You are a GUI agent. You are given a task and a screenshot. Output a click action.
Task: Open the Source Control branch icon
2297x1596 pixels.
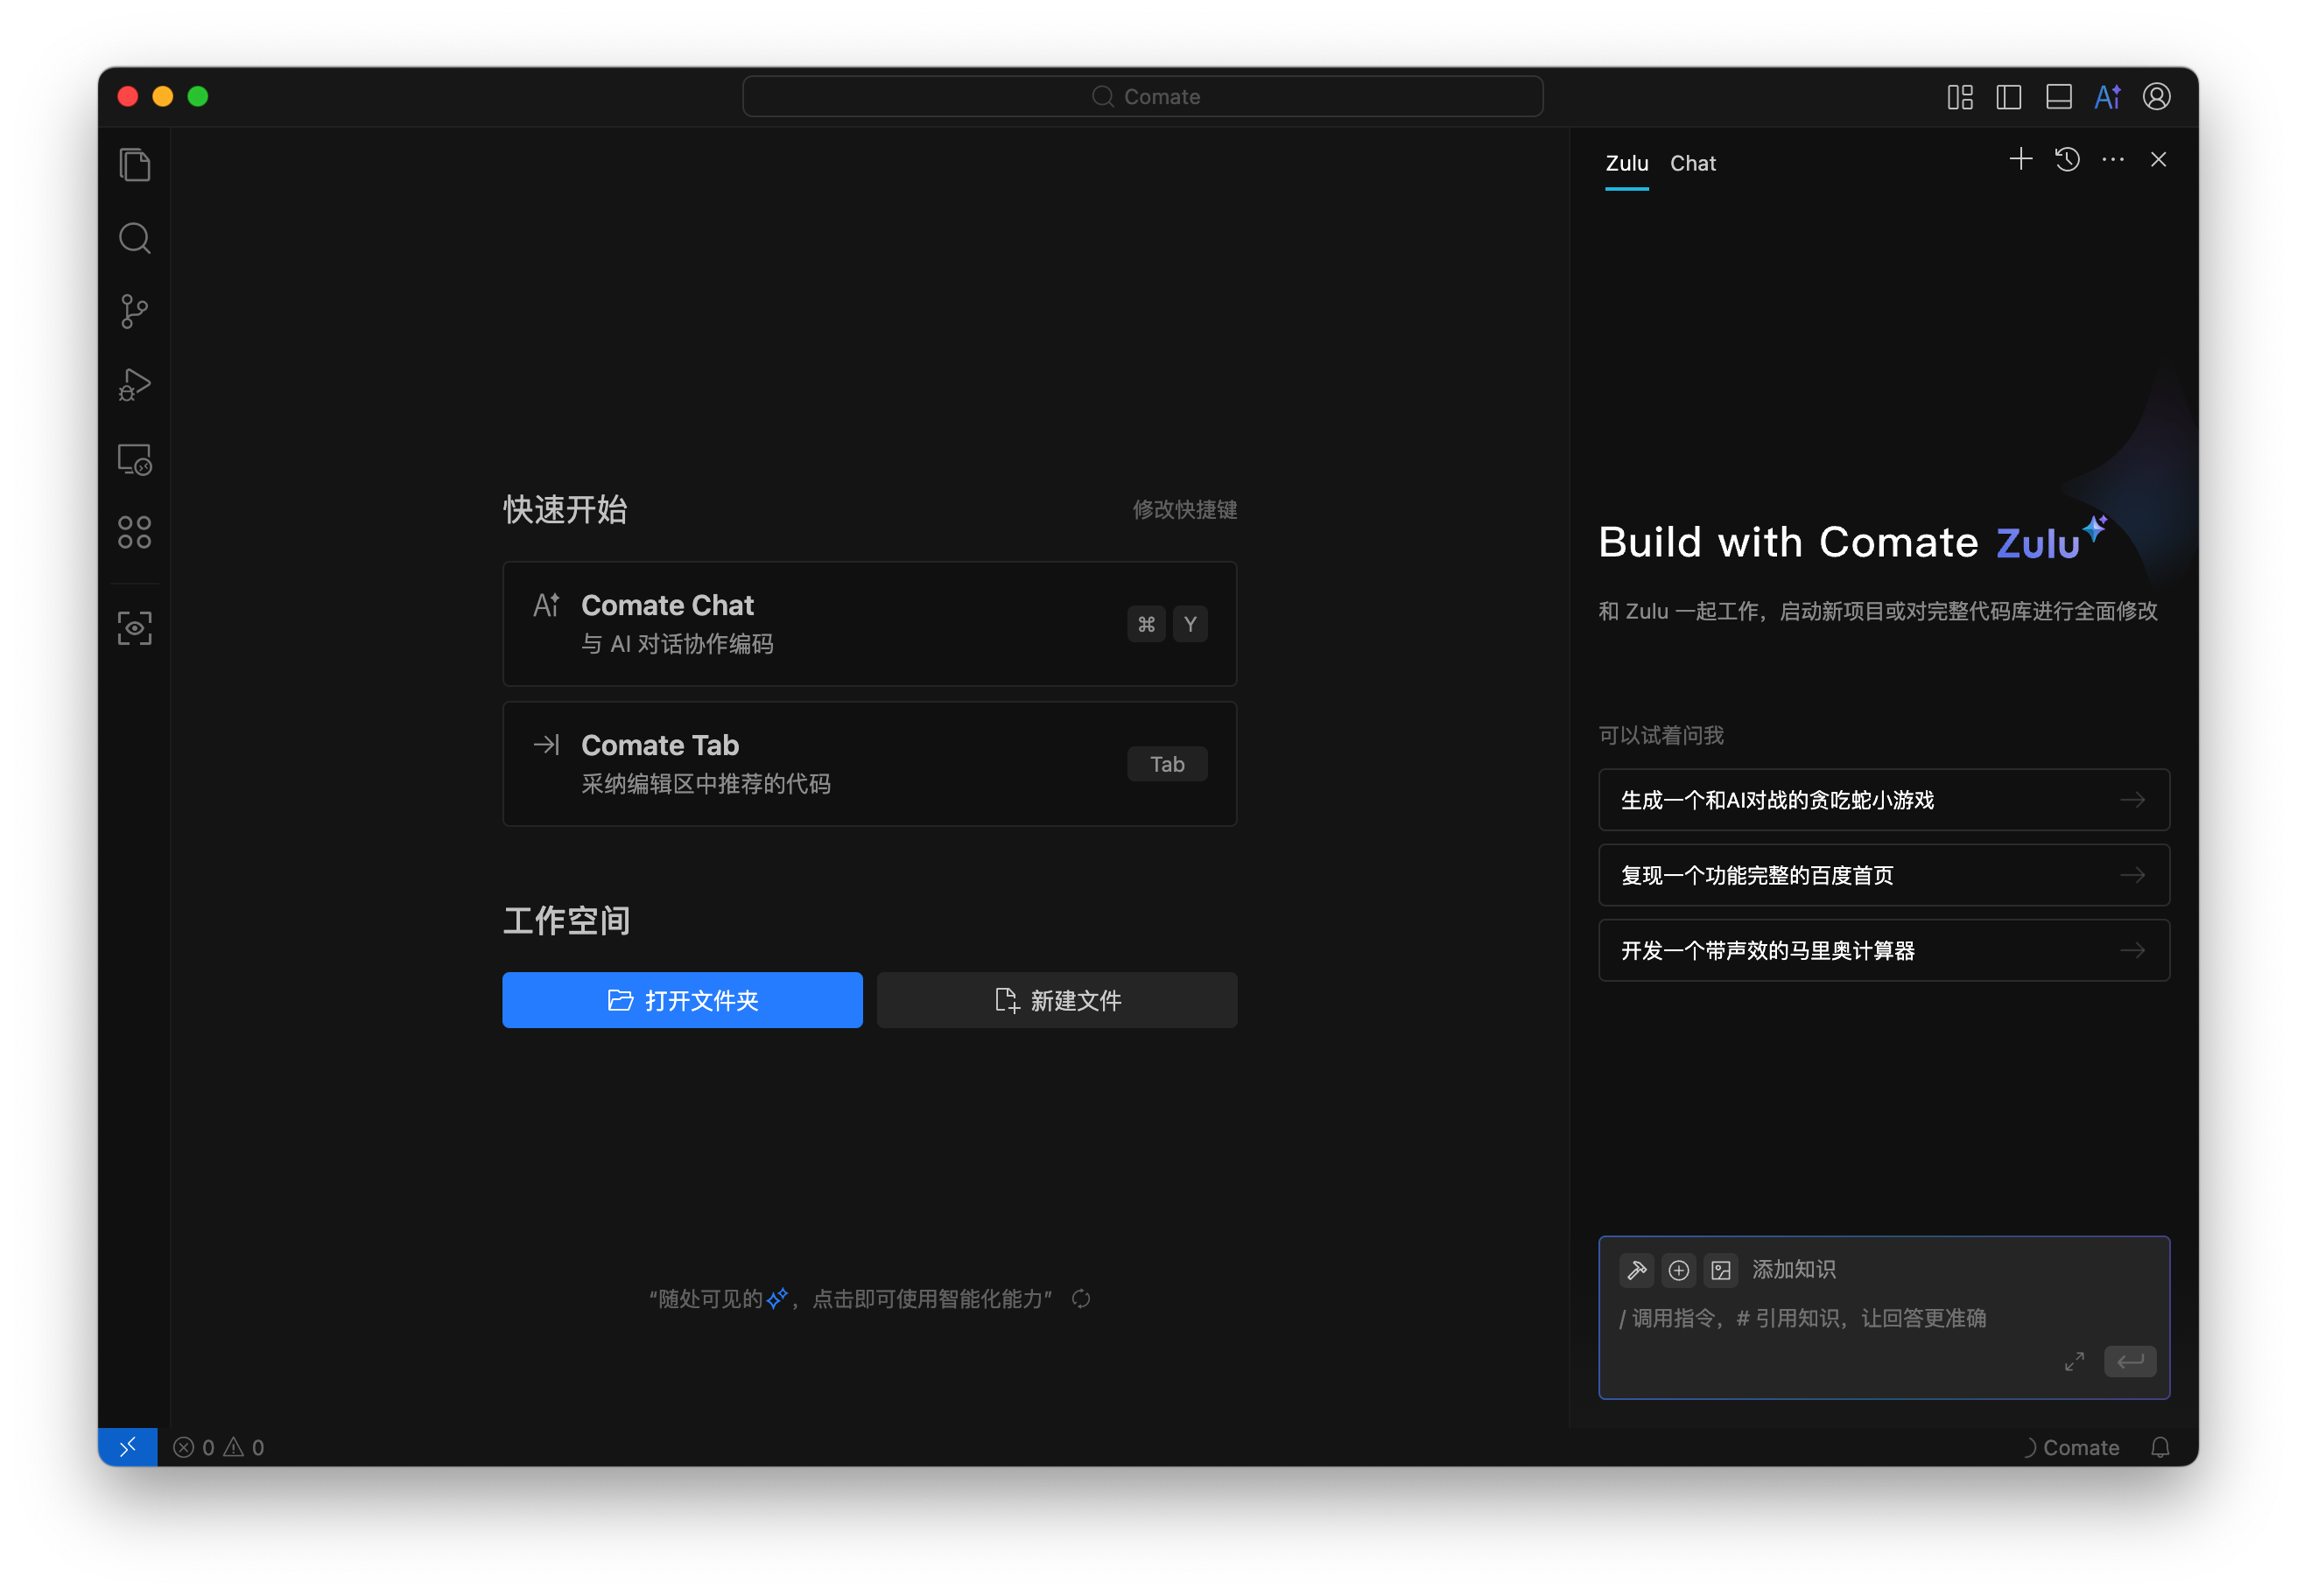pyautogui.click(x=134, y=312)
